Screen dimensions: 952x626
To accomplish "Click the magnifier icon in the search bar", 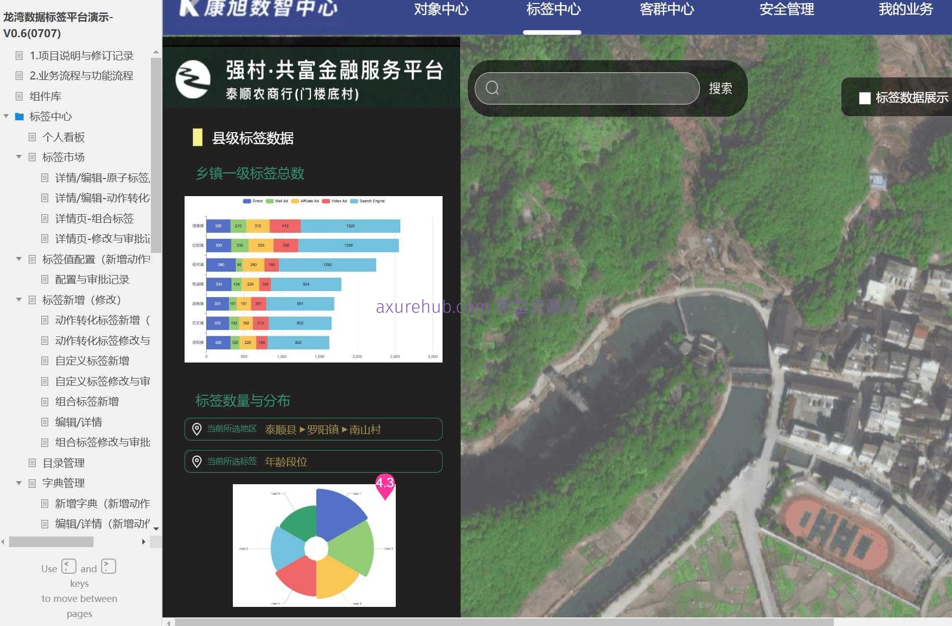I will [x=492, y=88].
